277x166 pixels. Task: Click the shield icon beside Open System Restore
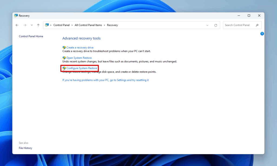64,58
